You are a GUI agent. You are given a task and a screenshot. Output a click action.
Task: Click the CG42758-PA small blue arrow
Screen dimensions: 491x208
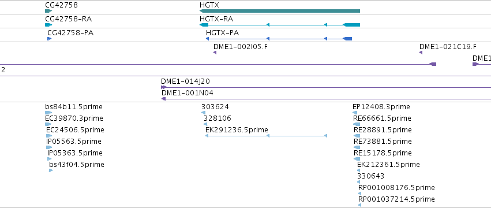tap(49, 39)
